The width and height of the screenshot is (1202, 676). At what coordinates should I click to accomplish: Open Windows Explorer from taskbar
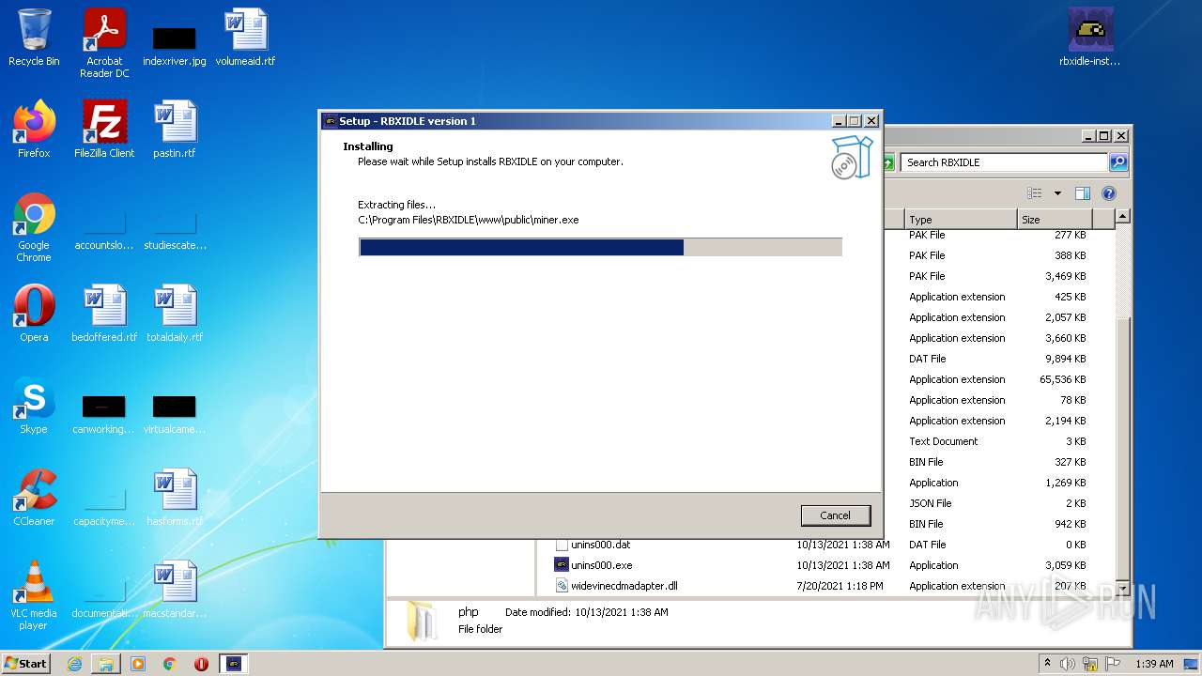click(106, 664)
